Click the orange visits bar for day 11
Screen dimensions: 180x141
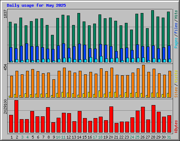pos(64,82)
